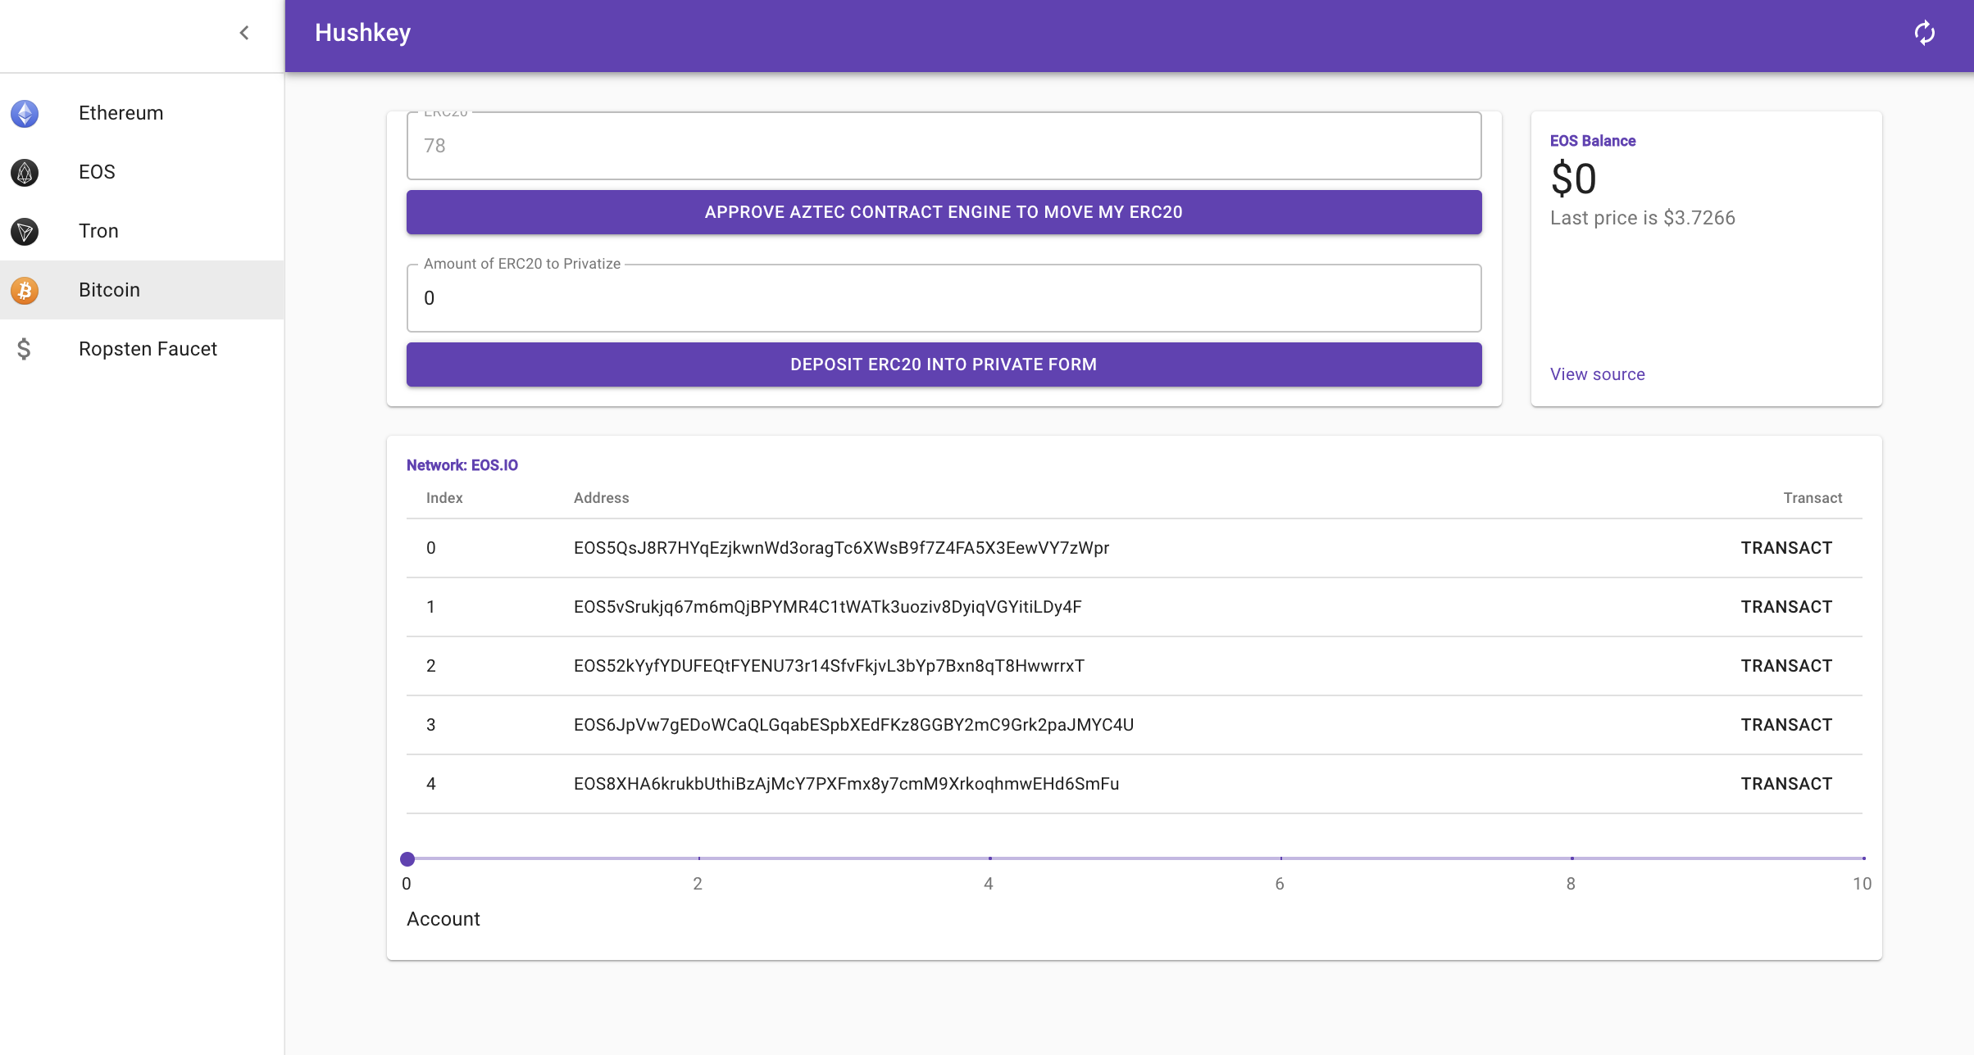The height and width of the screenshot is (1055, 1974).
Task: Set the Account slider to 6
Action: (x=1280, y=858)
